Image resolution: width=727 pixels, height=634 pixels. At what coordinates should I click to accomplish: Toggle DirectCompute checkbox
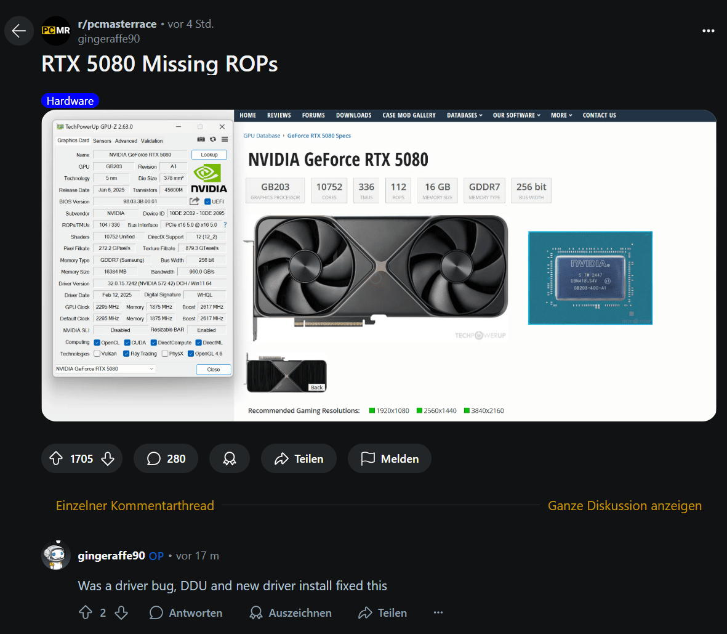click(153, 343)
